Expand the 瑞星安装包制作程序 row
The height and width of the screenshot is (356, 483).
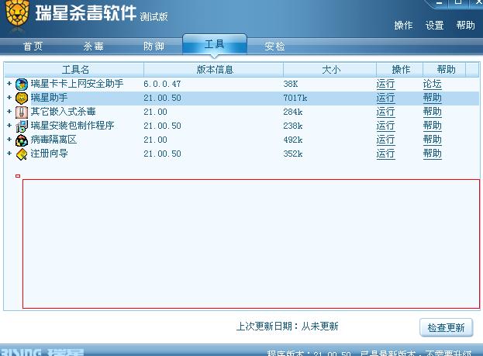[x=9, y=125]
